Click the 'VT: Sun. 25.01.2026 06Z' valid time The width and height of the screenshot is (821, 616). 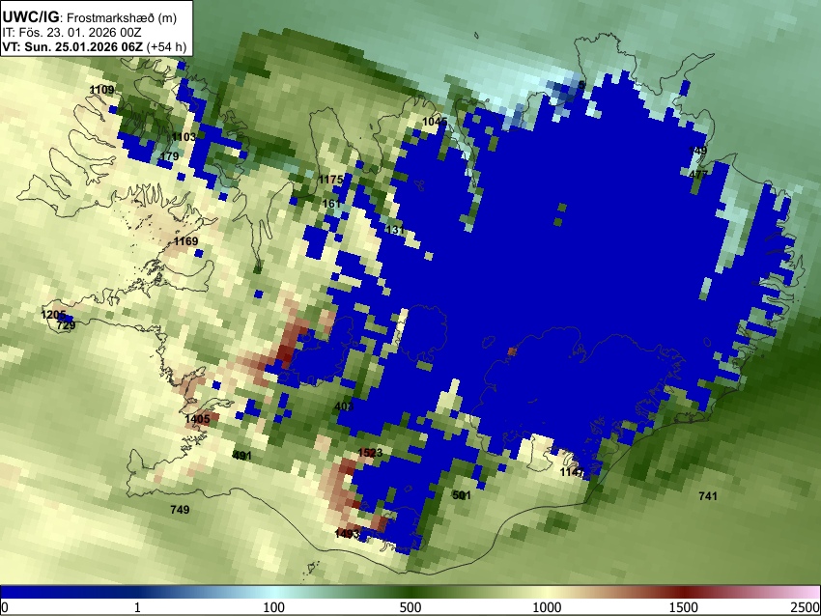(72, 46)
